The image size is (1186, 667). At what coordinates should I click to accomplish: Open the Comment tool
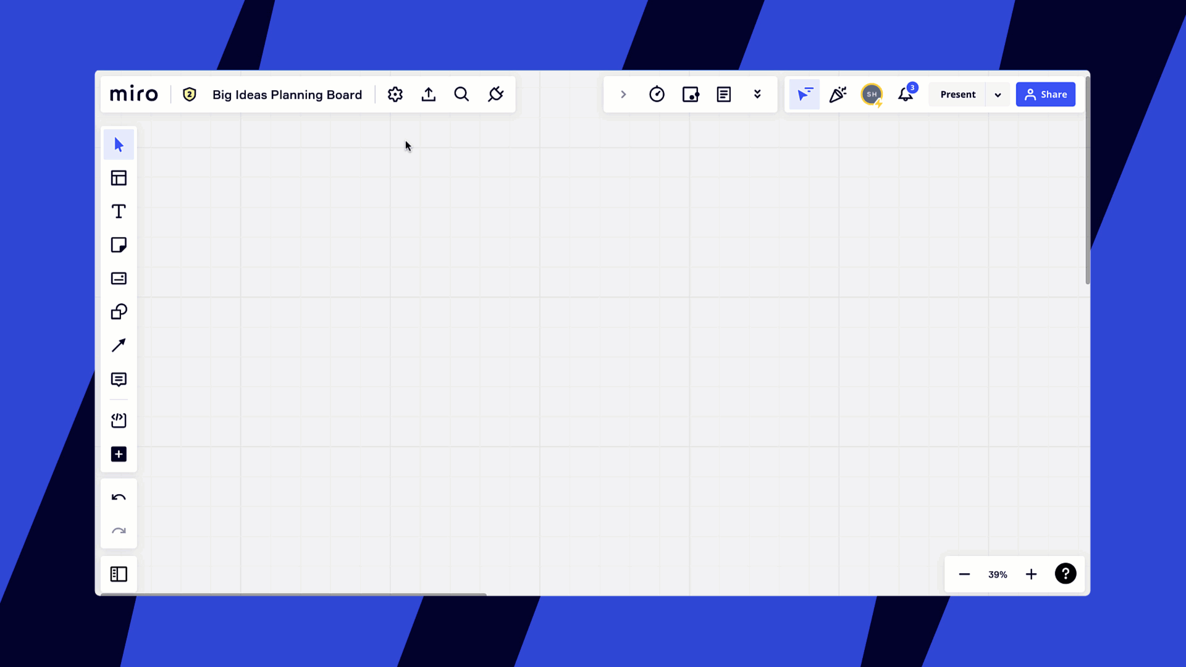pyautogui.click(x=119, y=379)
